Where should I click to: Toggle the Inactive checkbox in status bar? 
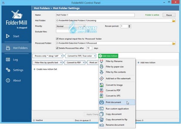coord(34,120)
